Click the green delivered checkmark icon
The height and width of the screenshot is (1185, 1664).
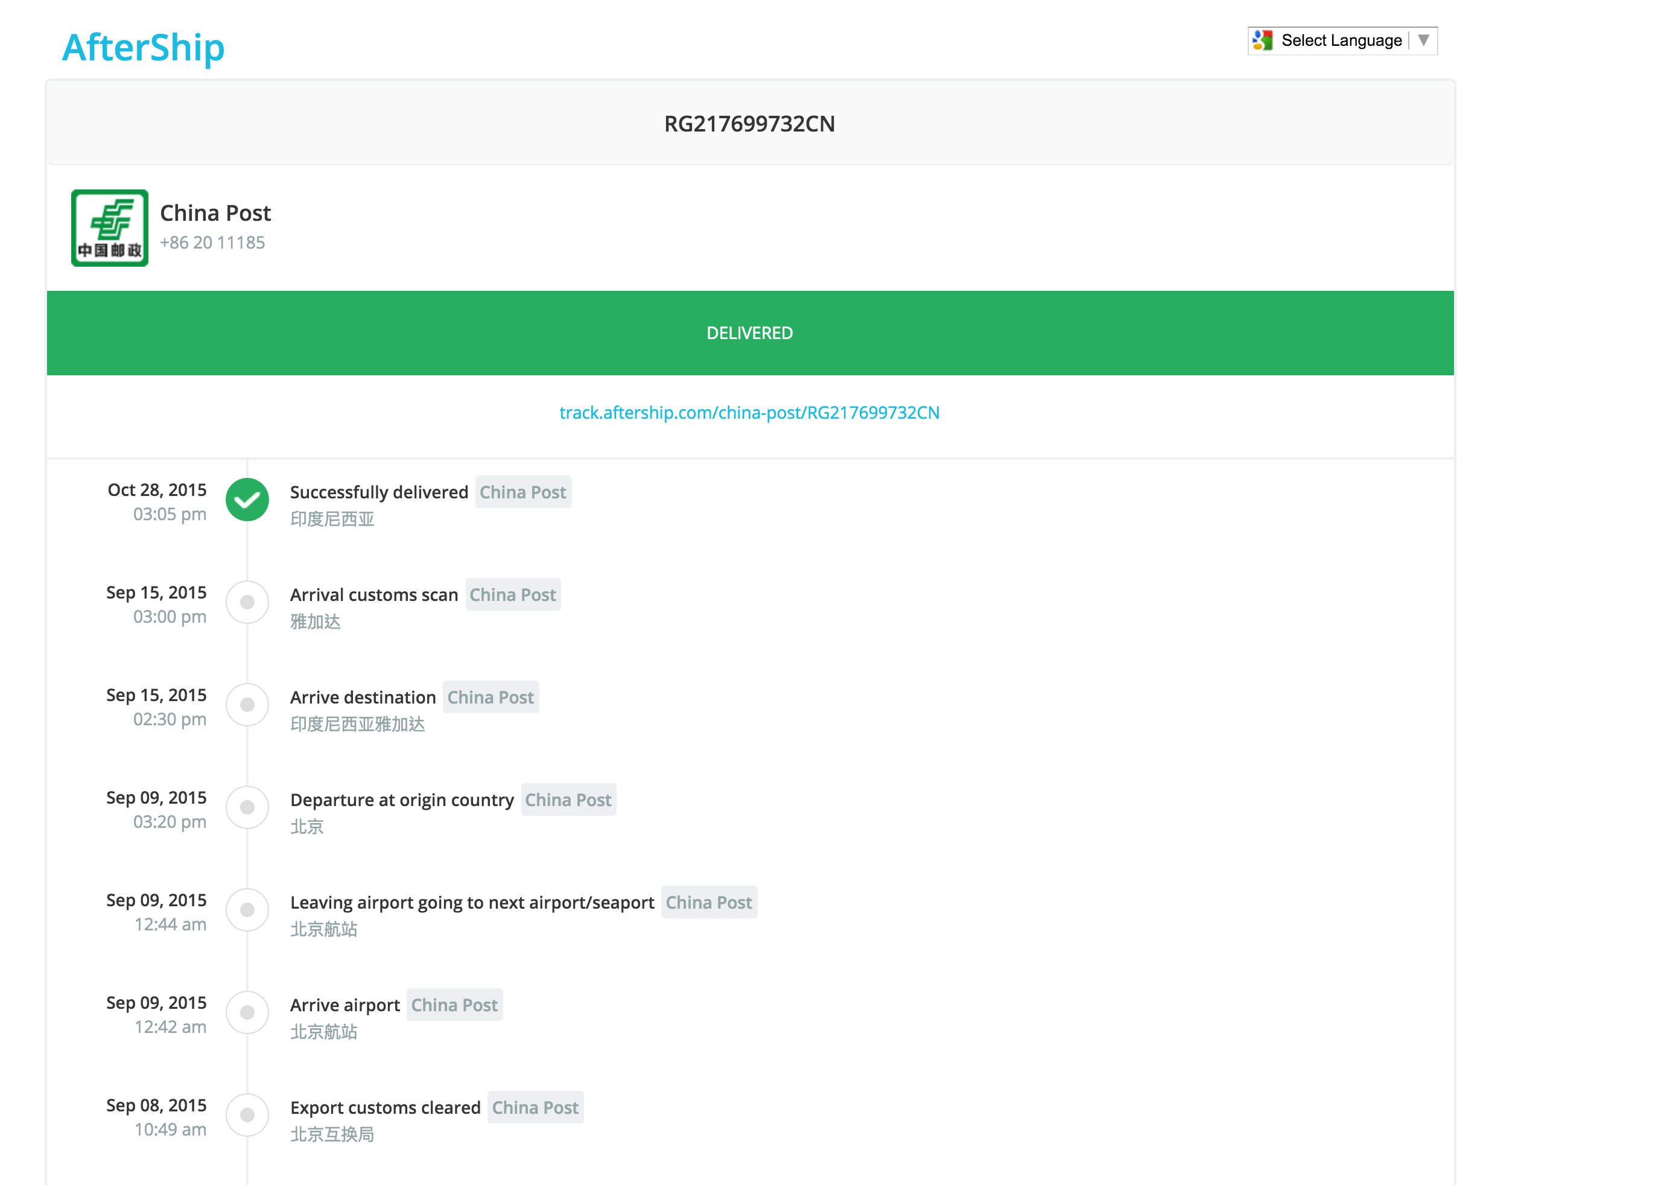pyautogui.click(x=247, y=500)
